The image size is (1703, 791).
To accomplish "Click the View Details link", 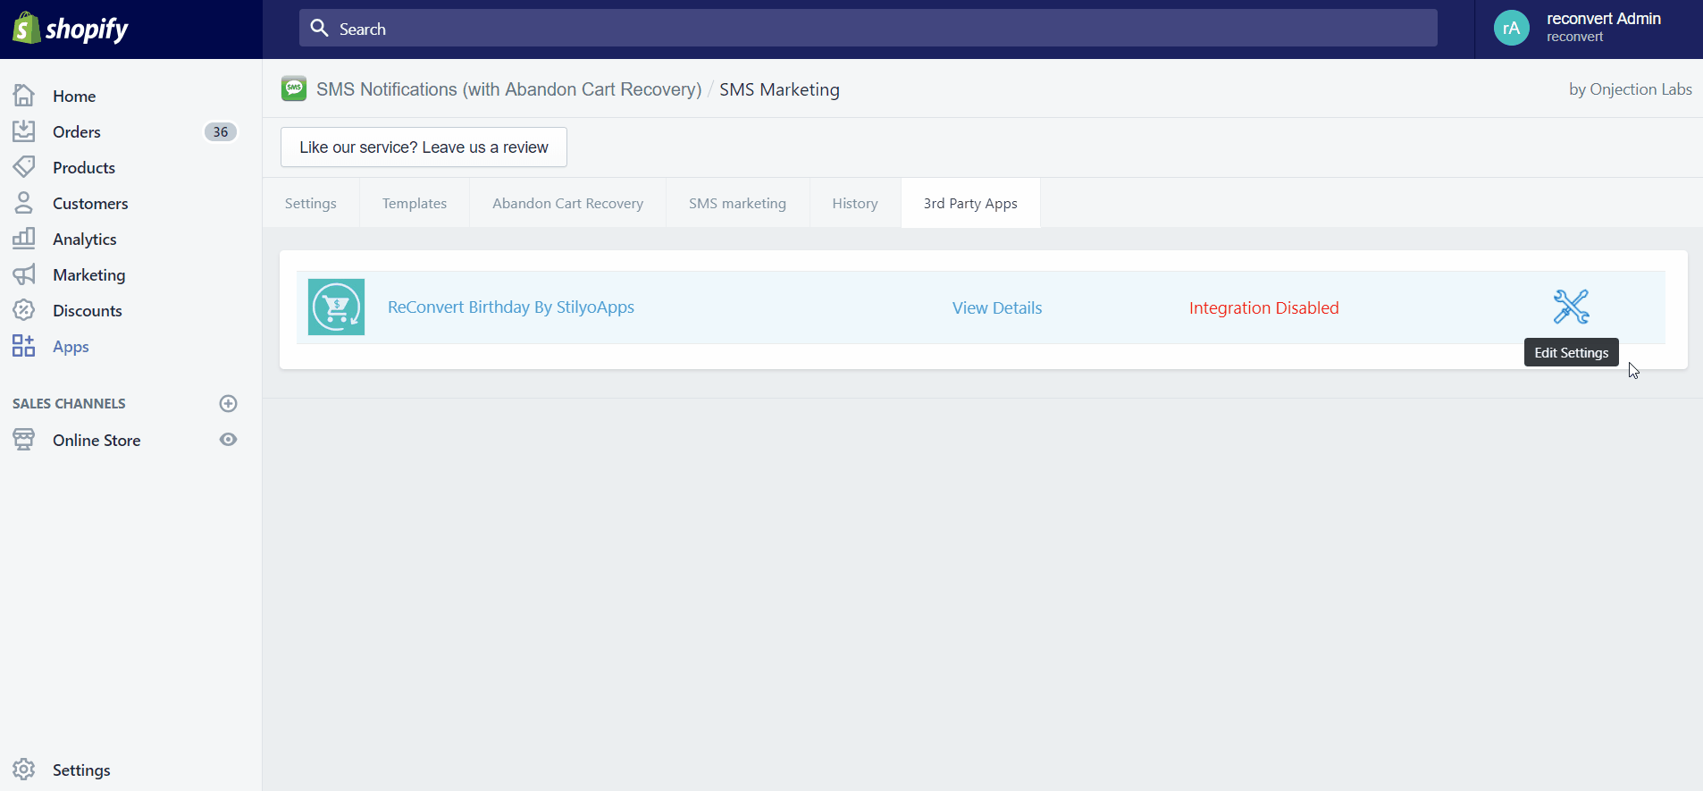I will coord(997,307).
